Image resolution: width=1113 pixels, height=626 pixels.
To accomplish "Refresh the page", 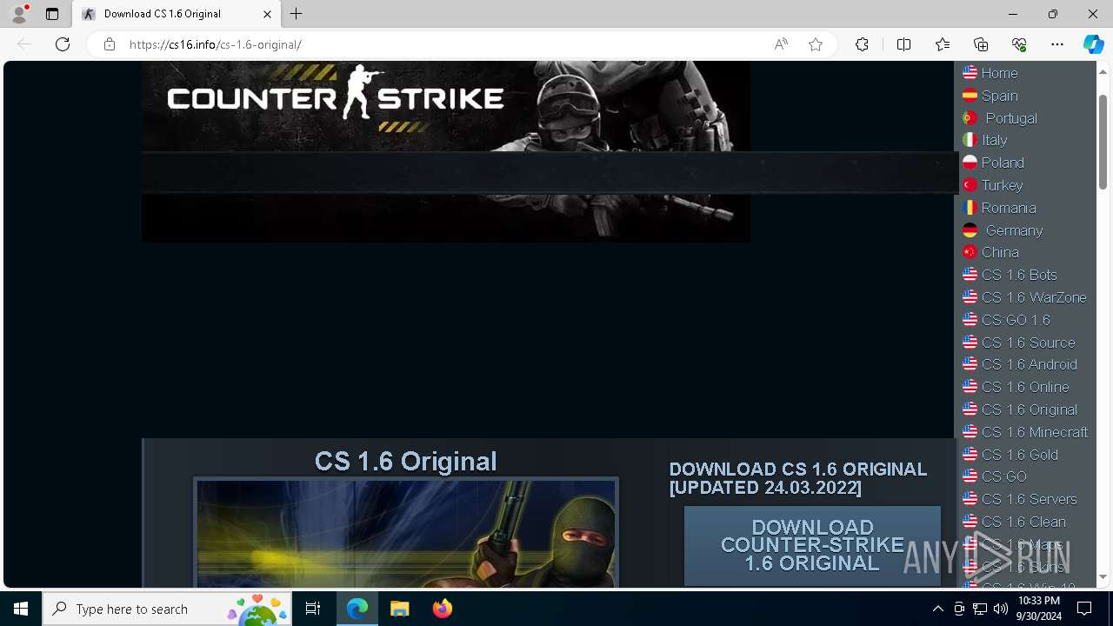I will click(63, 44).
